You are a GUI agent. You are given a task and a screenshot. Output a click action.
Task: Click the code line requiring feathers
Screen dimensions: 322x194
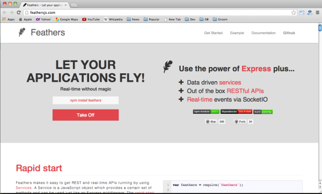[x=208, y=185]
